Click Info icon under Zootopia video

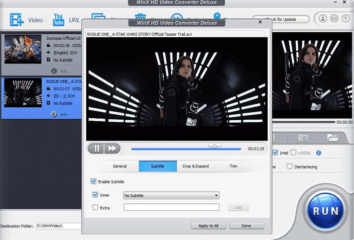click(x=54, y=71)
